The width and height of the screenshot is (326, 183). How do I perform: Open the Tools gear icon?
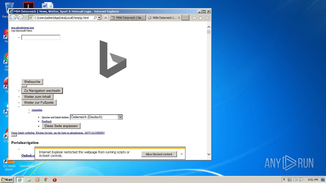click(207, 18)
